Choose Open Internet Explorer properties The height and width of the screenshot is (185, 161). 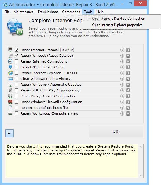tap(121, 25)
